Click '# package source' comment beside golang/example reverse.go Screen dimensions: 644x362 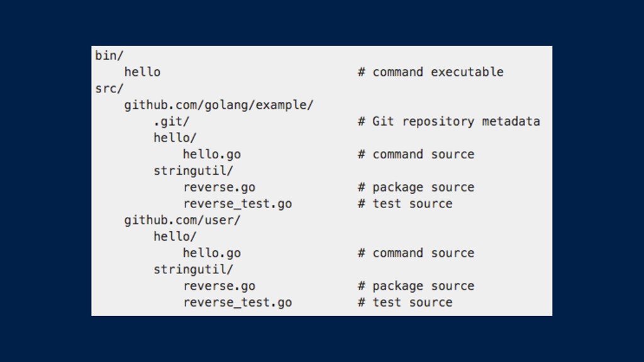click(x=416, y=187)
